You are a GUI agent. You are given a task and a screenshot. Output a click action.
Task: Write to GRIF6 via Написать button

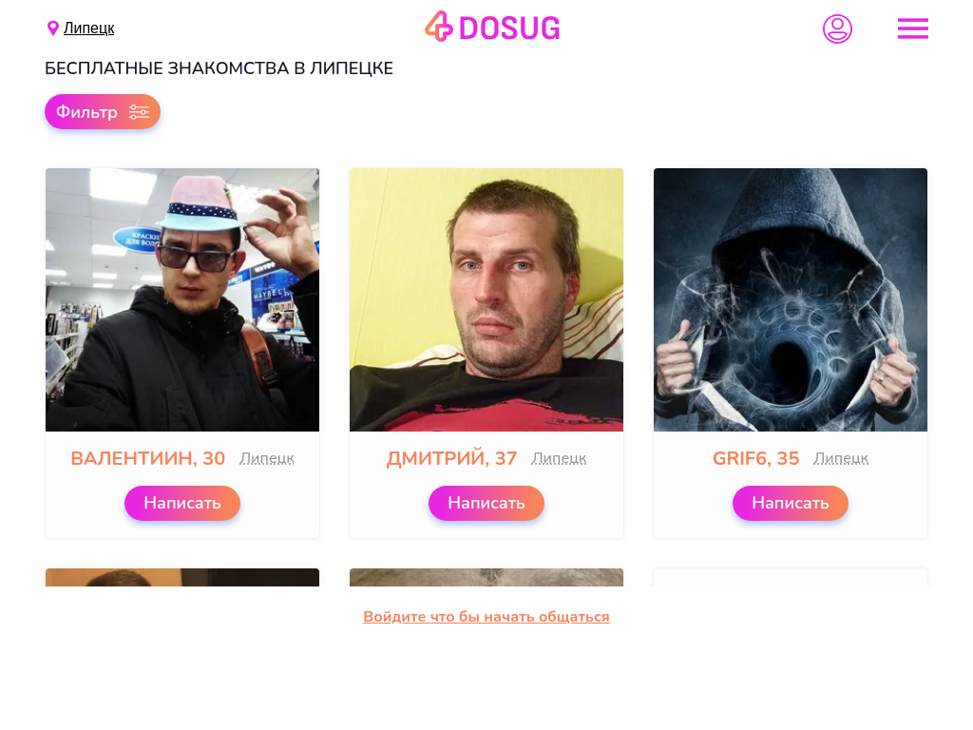[x=791, y=503]
